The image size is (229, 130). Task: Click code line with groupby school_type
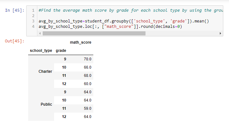[x=124, y=21]
